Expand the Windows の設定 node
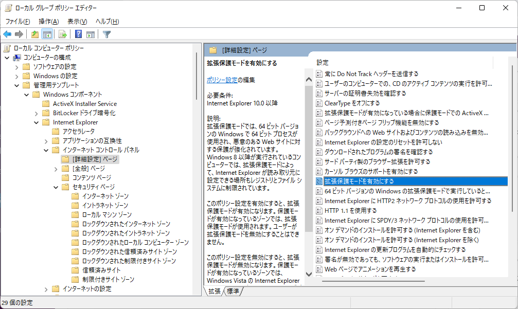This screenshot has width=518, height=309. [17, 76]
